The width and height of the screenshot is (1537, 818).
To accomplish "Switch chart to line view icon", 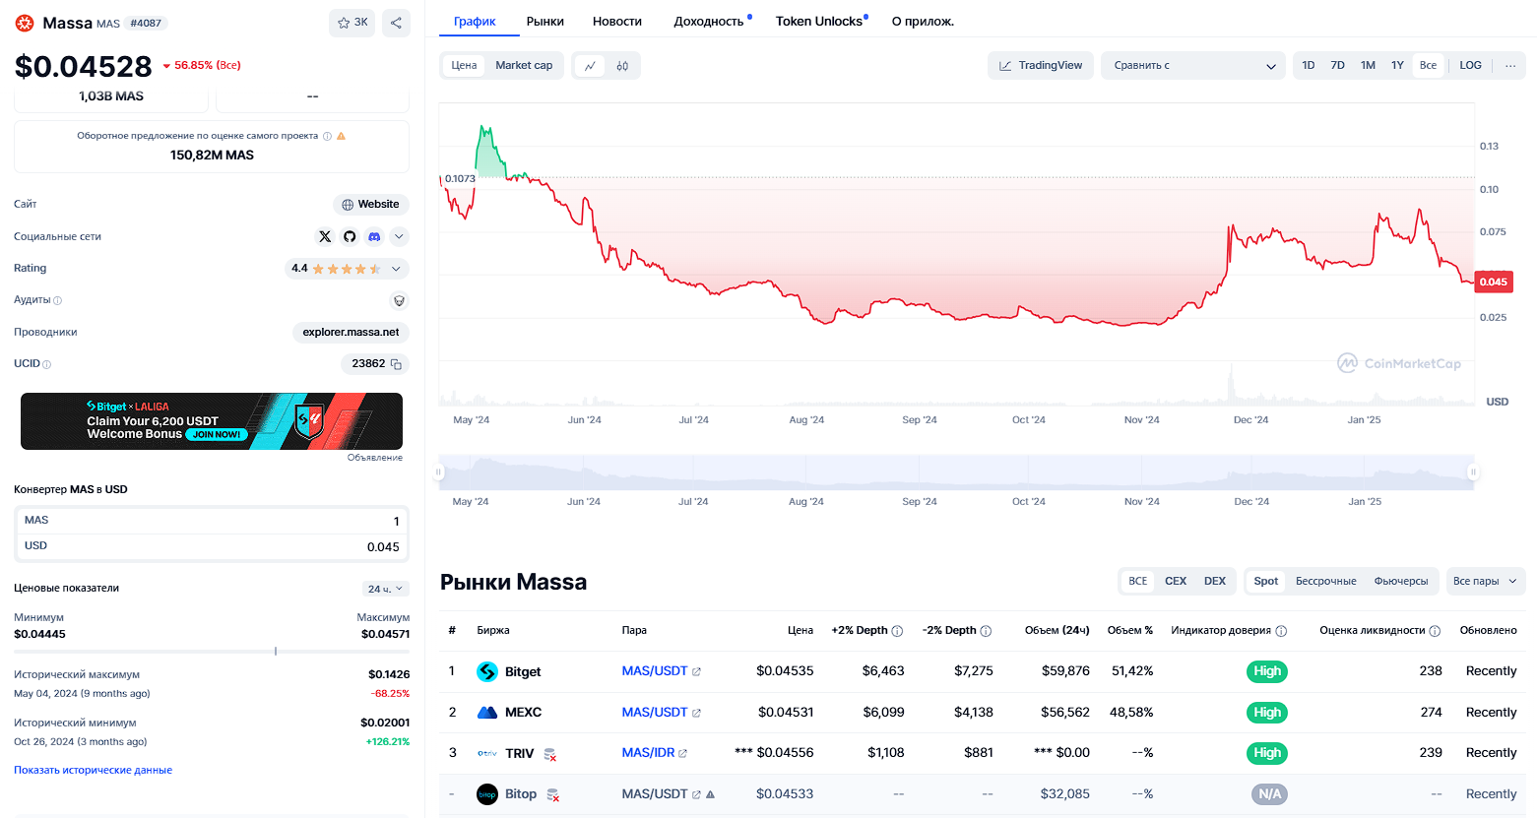I will tap(590, 66).
